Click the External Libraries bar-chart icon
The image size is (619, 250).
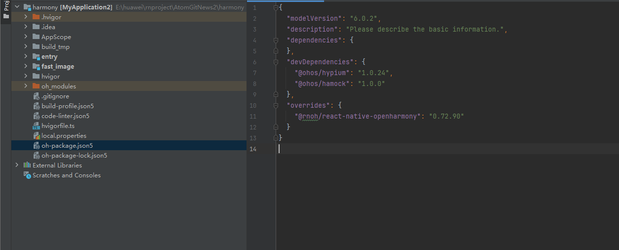pyautogui.click(x=27, y=166)
